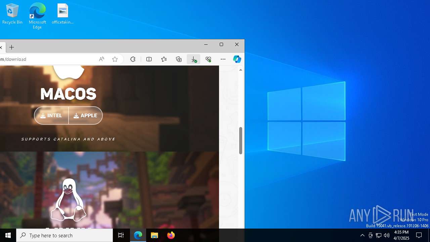The height and width of the screenshot is (242, 430).
Task: Open the Extensions puzzle icon
Action: (x=133, y=59)
